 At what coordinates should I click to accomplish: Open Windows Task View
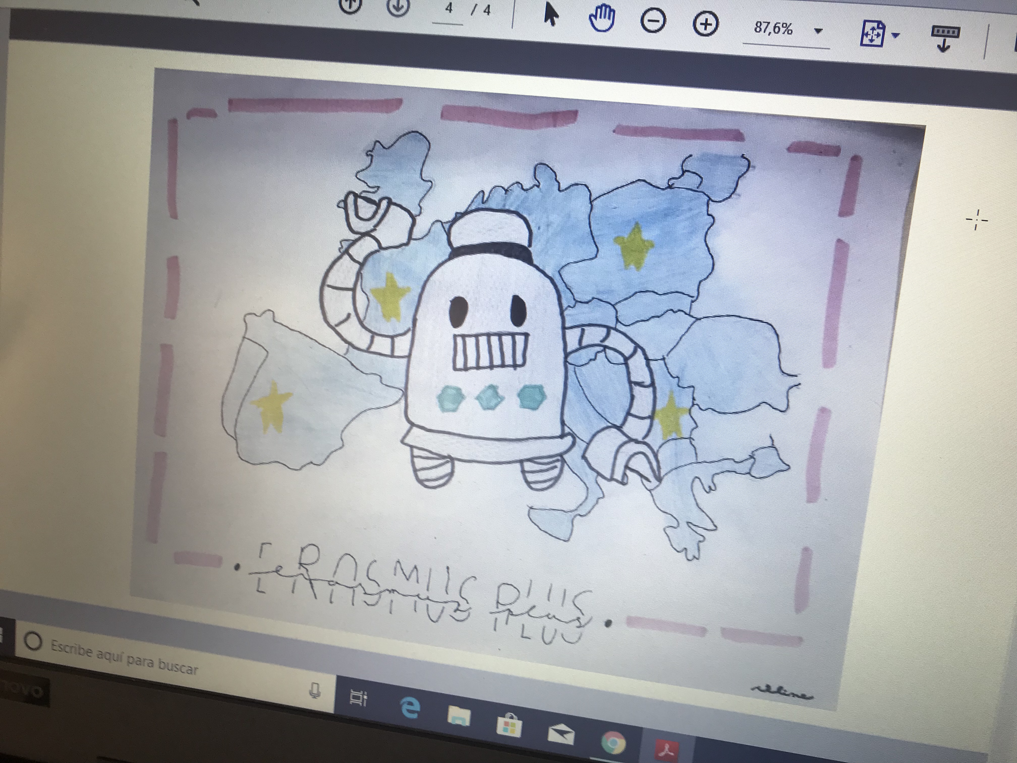(x=358, y=698)
